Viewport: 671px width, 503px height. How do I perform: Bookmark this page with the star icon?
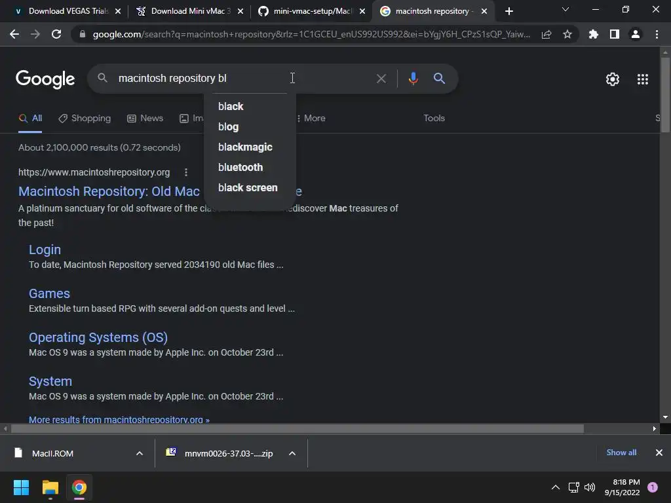[x=567, y=34]
